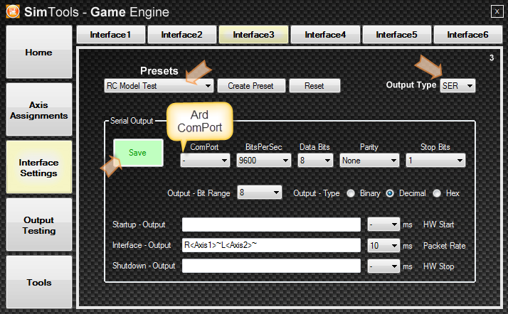Open the Tools section
The image size is (508, 314).
(39, 282)
